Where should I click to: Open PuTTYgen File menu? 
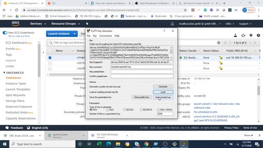coord(89,36)
